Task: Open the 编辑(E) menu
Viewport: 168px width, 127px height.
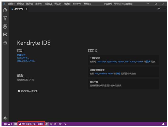Action: (20, 4)
